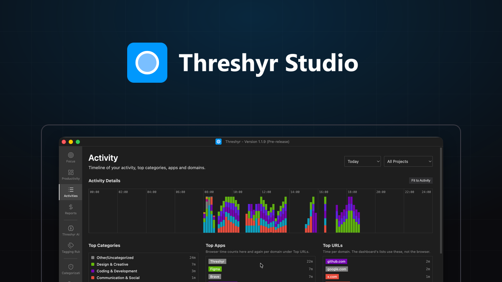502x282 pixels.
Task: Click the Top Apps heading
Action: point(215,246)
